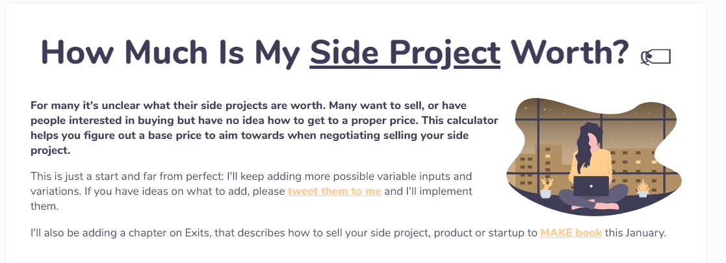Click the word "Worth?" in the heading
Viewport: 726px width, 263px height.
pos(570,53)
